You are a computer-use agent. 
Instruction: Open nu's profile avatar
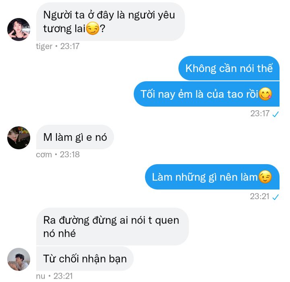[19, 259]
